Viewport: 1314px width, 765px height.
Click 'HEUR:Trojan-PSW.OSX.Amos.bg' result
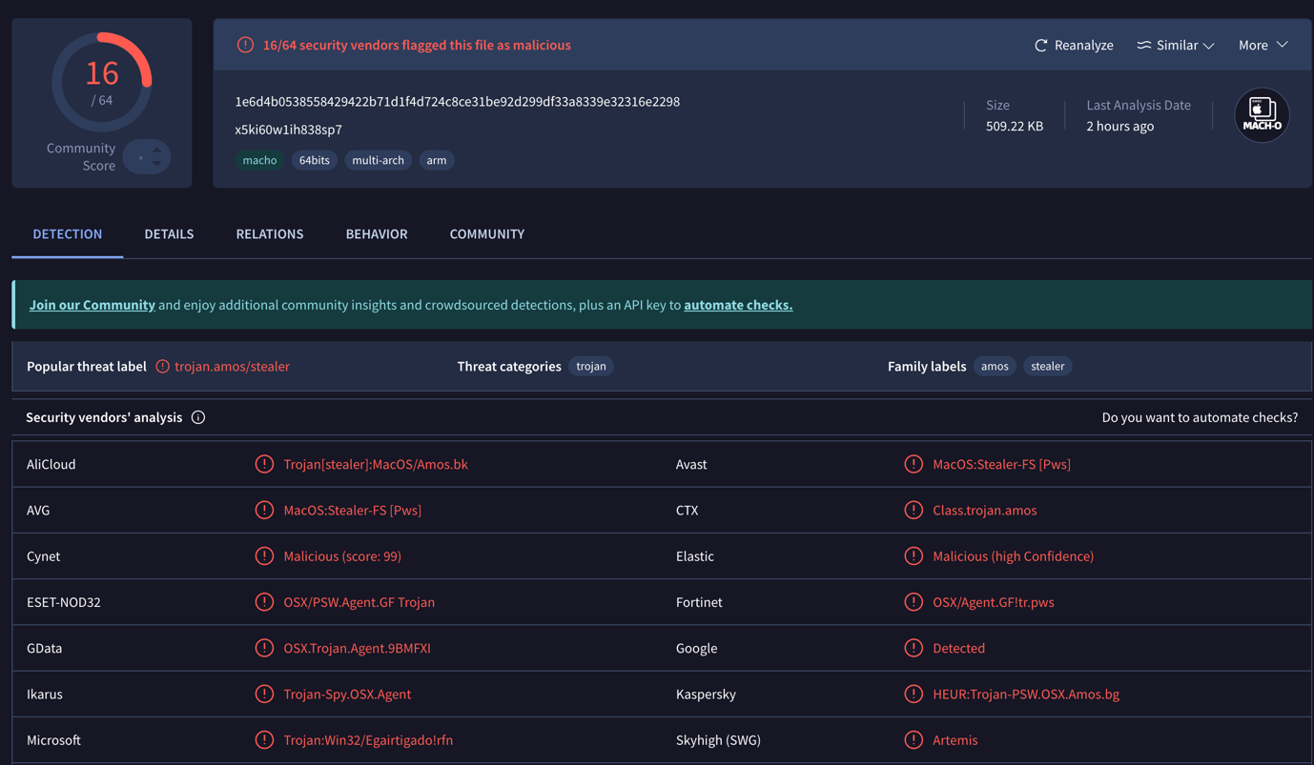[x=1026, y=694]
